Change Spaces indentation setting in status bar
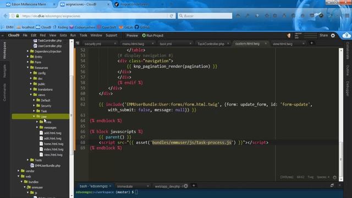Screen dimensions: 352x198 pyautogui.click(x=323, y=177)
